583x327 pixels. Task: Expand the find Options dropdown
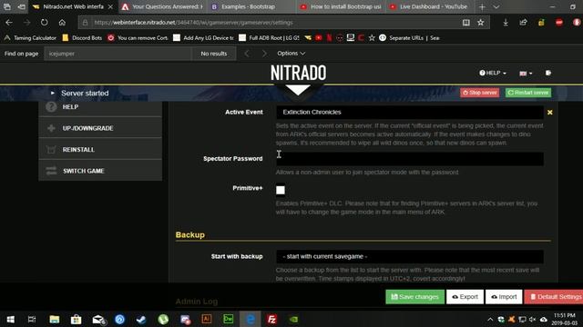(291, 54)
